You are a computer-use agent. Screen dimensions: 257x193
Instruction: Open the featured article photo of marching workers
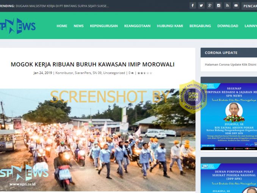coord(98,140)
